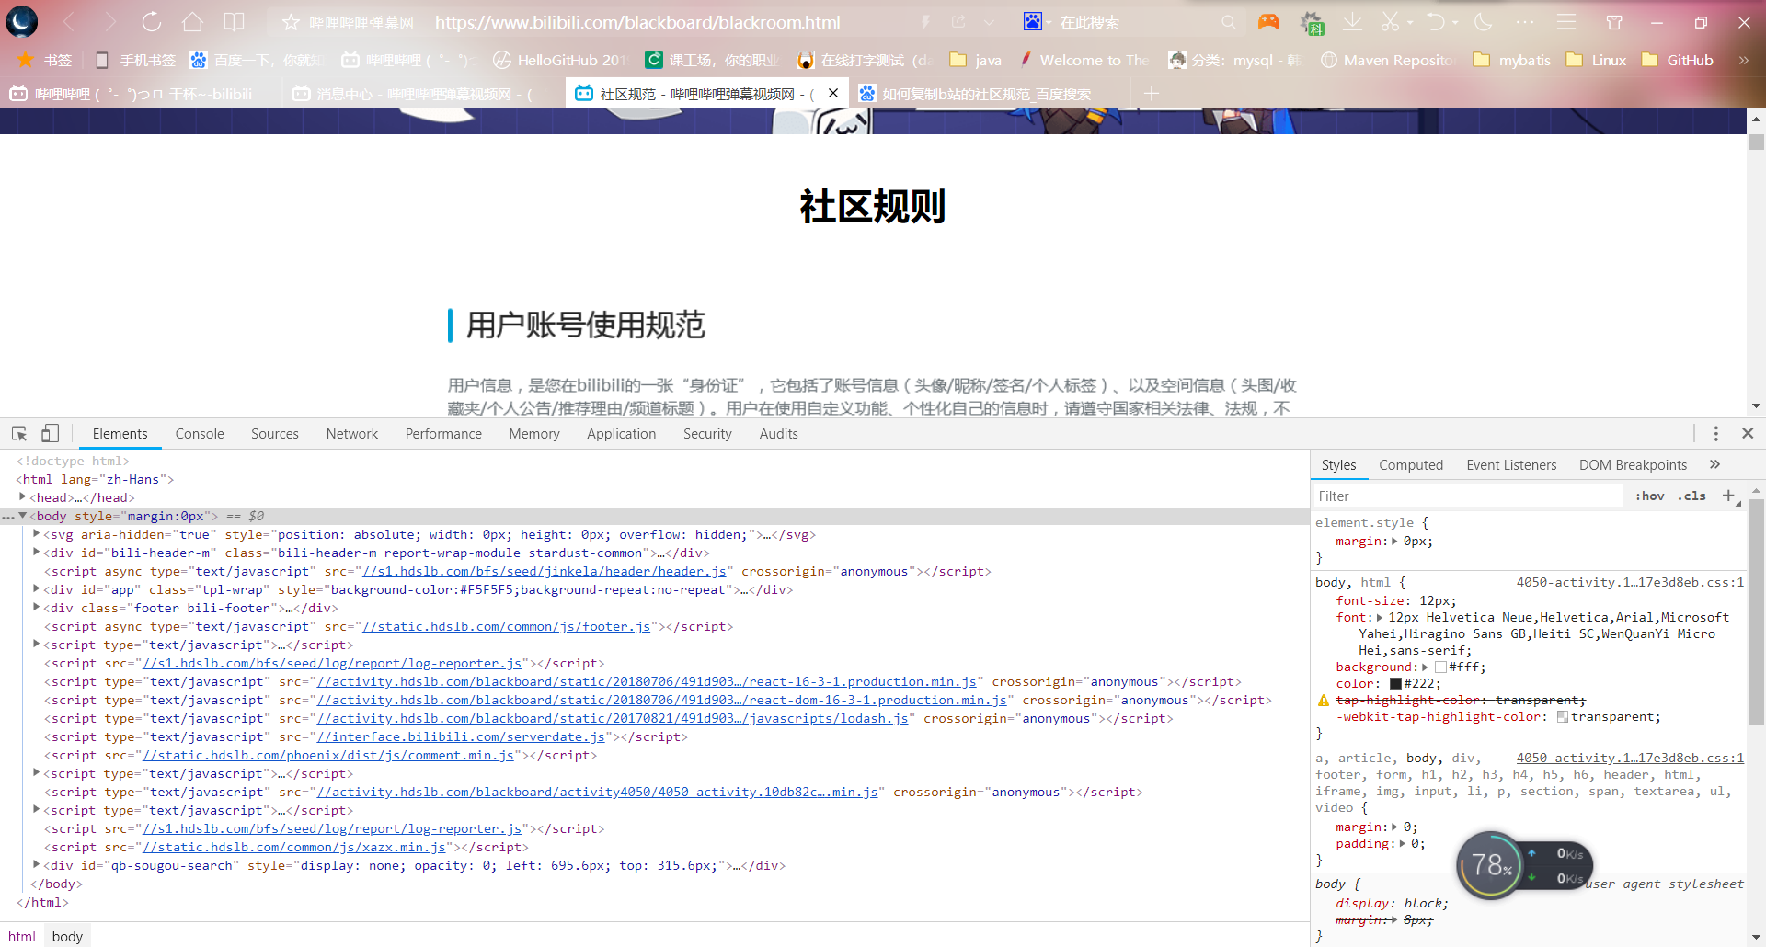Open the mybatis bookmarks folder
Image resolution: width=1766 pixels, height=947 pixels.
(x=1511, y=60)
